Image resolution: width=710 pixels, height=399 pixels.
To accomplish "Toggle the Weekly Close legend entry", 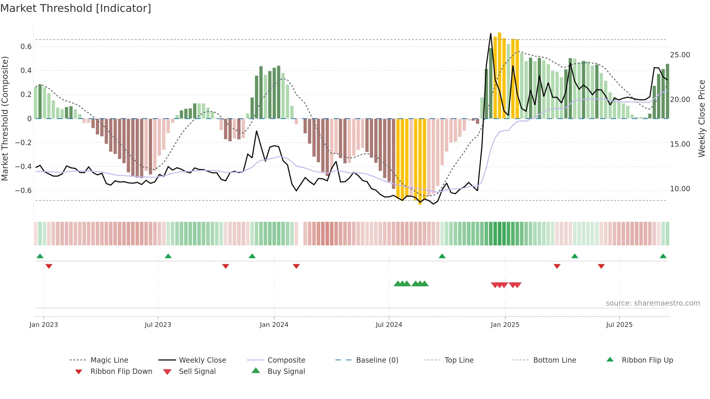I will click(192, 360).
